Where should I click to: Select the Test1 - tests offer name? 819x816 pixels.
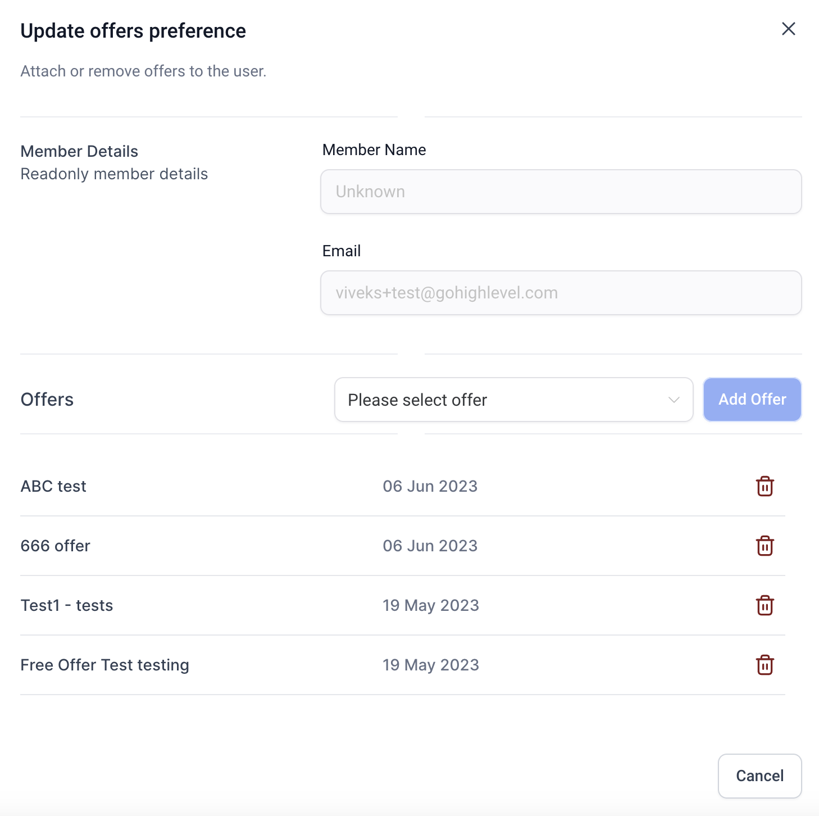click(67, 605)
